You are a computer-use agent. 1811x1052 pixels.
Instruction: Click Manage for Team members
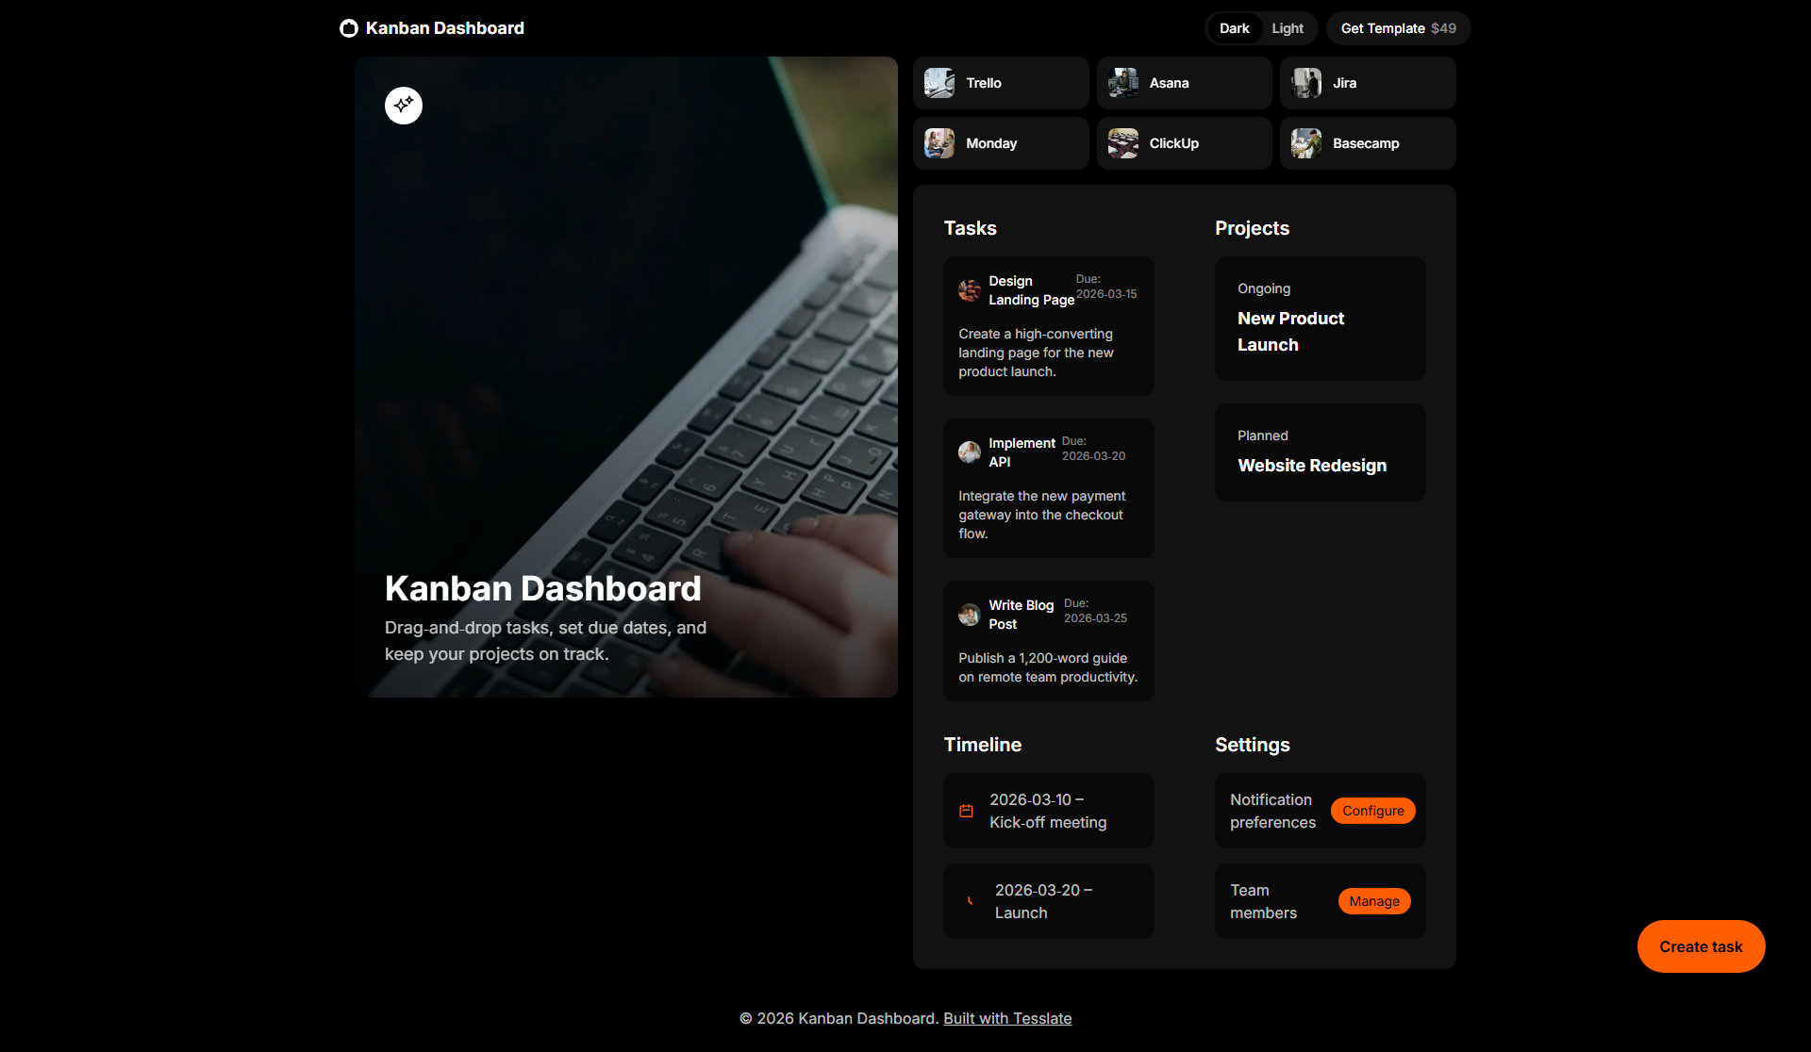coord(1373,901)
